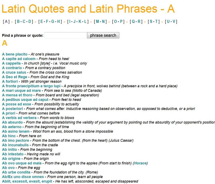Go to the letter E index
The image size is (215, 184).
click(41, 21)
